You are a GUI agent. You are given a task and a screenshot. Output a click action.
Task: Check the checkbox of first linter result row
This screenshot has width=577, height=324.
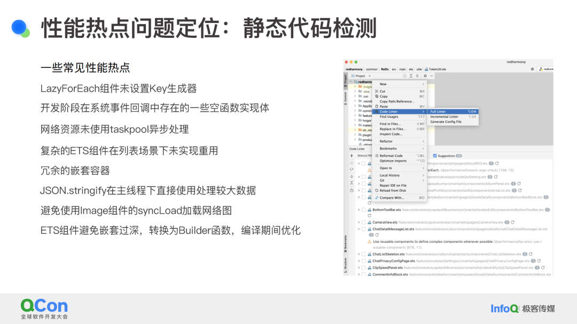click(x=364, y=163)
